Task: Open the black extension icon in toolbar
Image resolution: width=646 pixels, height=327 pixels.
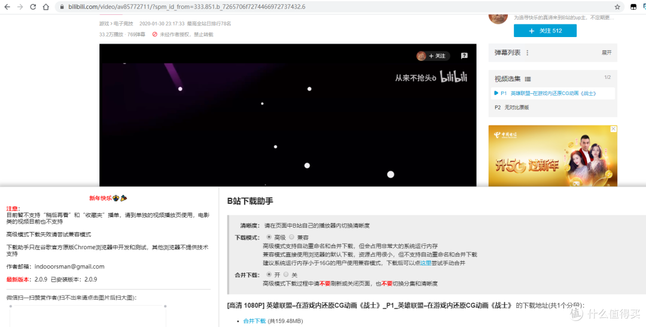Action: tap(633, 7)
